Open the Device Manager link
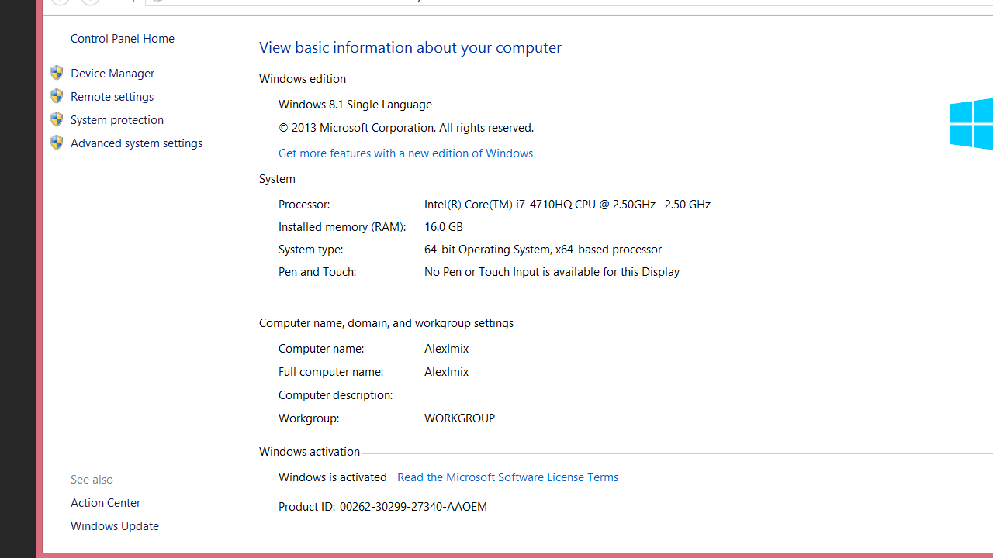 coord(112,74)
